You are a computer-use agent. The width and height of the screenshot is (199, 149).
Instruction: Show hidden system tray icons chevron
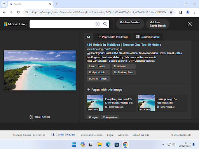163,144
